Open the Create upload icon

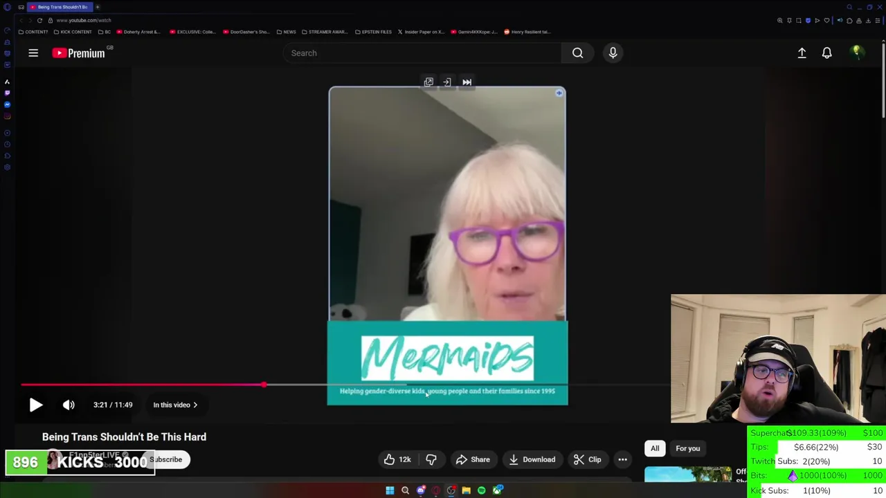(x=802, y=53)
